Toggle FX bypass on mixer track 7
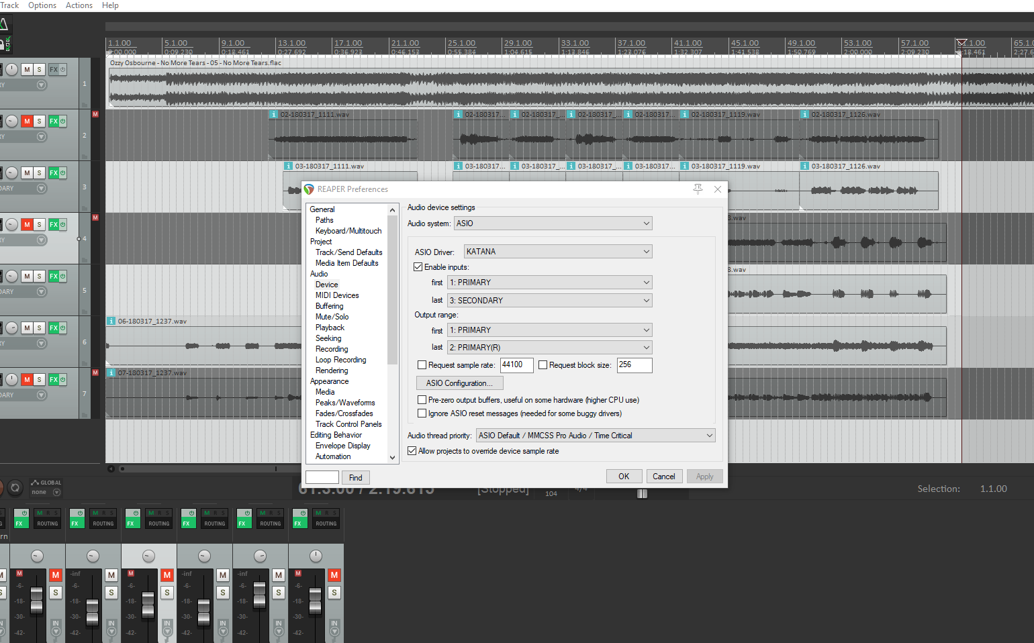Viewport: 1034px width, 643px height. (x=303, y=513)
